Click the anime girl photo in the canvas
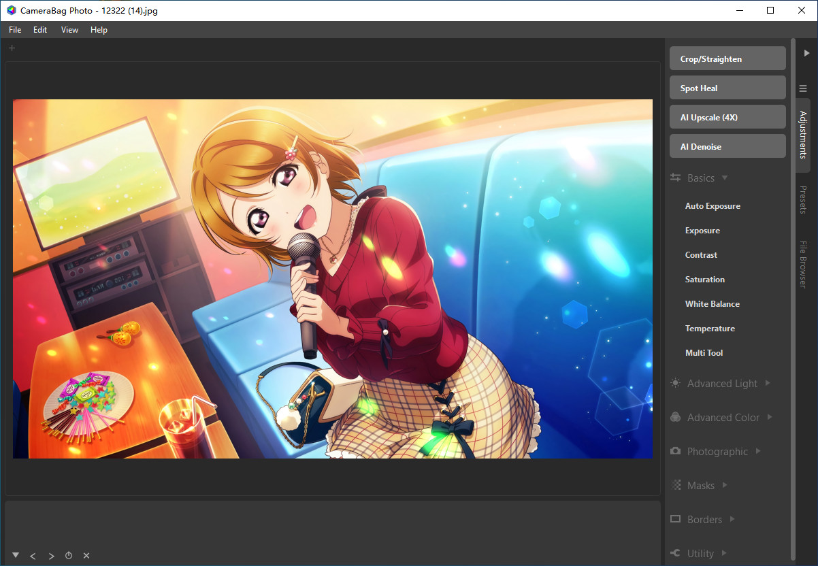 pos(333,279)
